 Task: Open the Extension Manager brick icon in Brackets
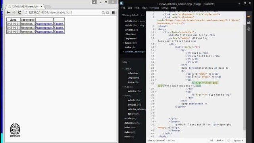(x=249, y=23)
